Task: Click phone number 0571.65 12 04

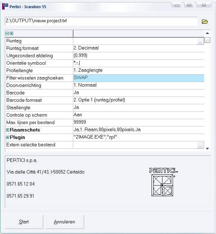Action: pyautogui.click(x=21, y=184)
